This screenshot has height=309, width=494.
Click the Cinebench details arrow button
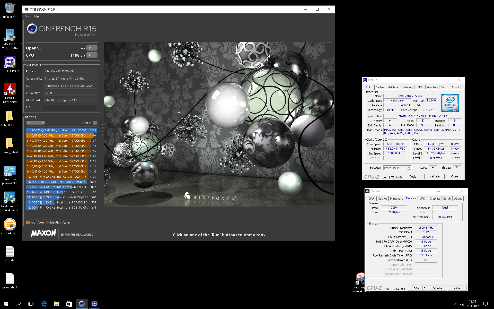95,123
